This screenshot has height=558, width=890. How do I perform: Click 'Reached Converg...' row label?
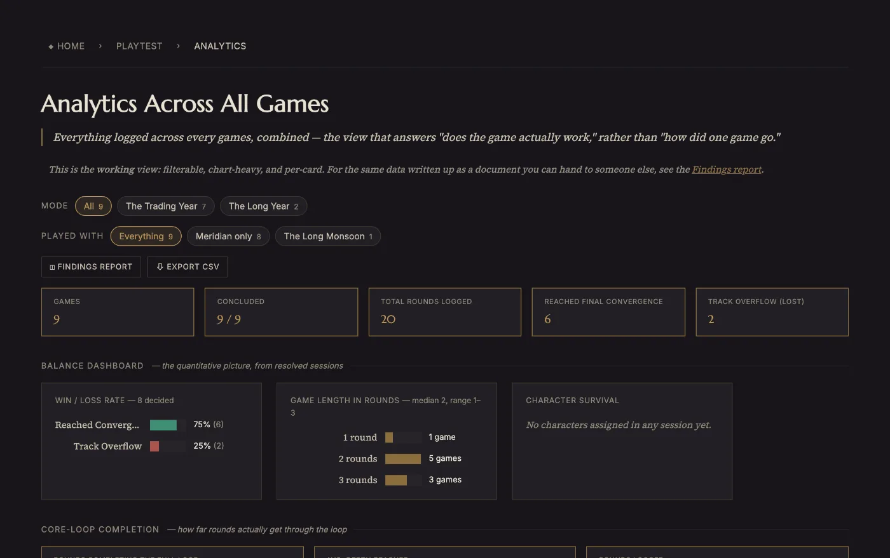pyautogui.click(x=97, y=425)
